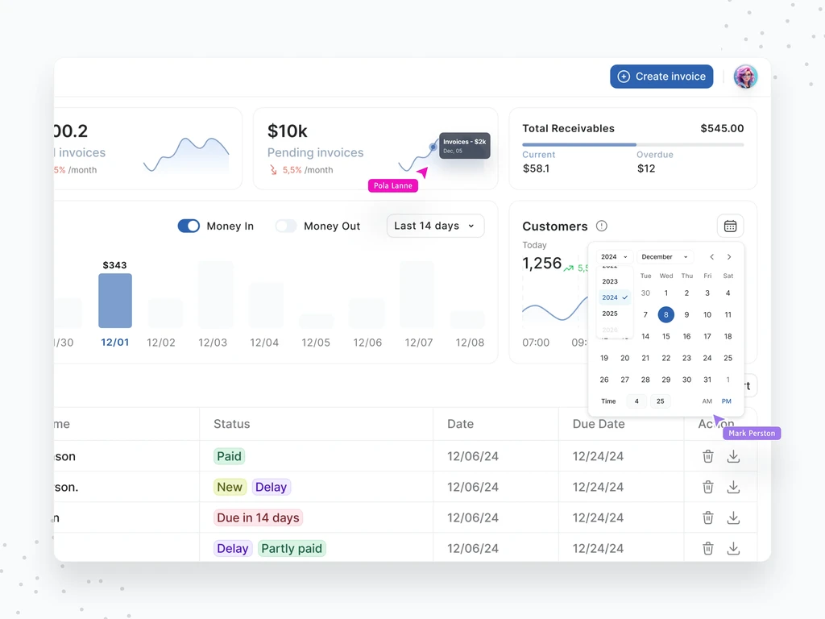Click the $545.00 receivables total
Image resolution: width=825 pixels, height=619 pixels.
[722, 128]
